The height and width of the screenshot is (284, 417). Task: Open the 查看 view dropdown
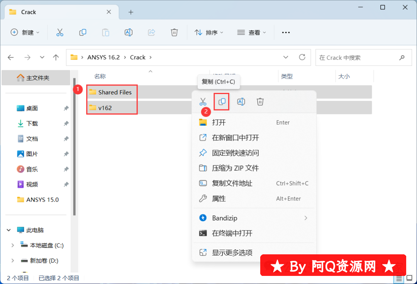click(251, 32)
